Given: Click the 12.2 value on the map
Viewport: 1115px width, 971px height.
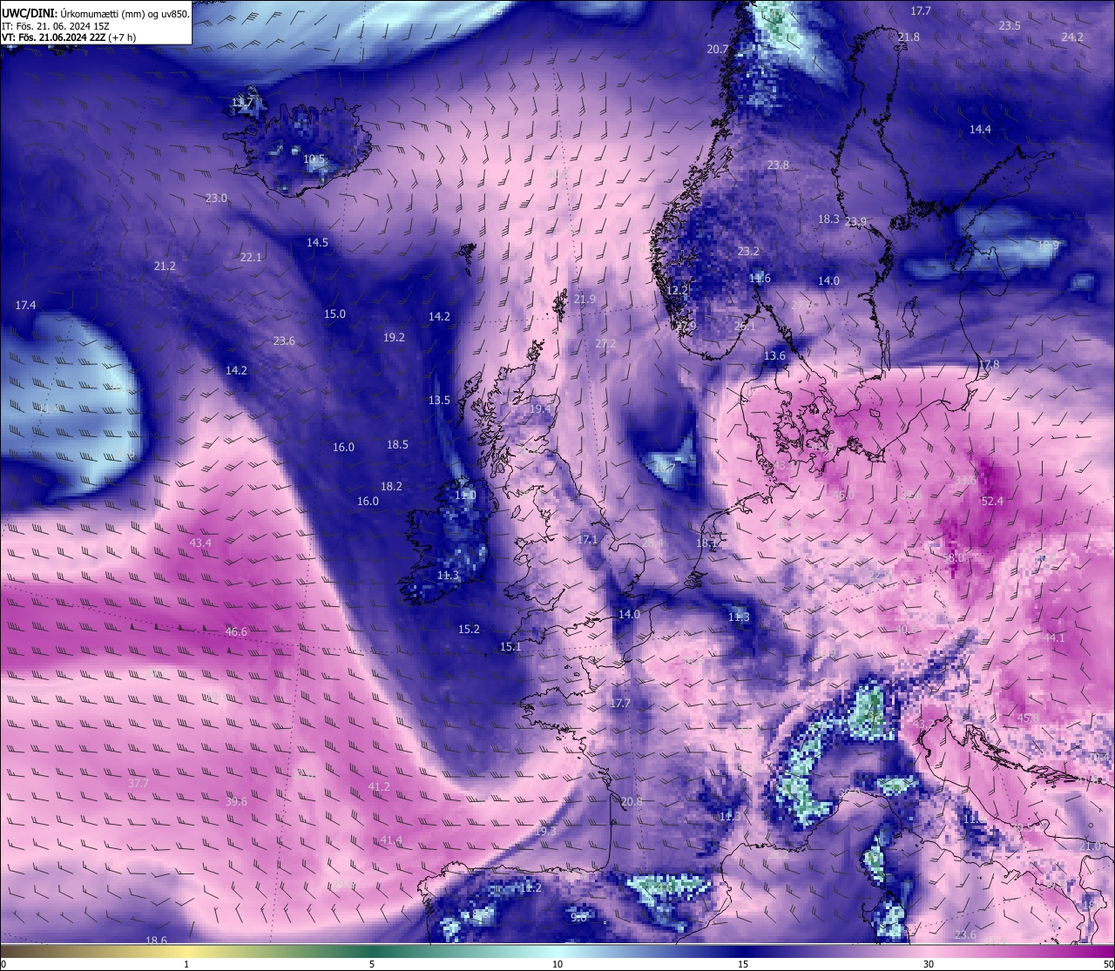Looking at the screenshot, I should tap(677, 289).
